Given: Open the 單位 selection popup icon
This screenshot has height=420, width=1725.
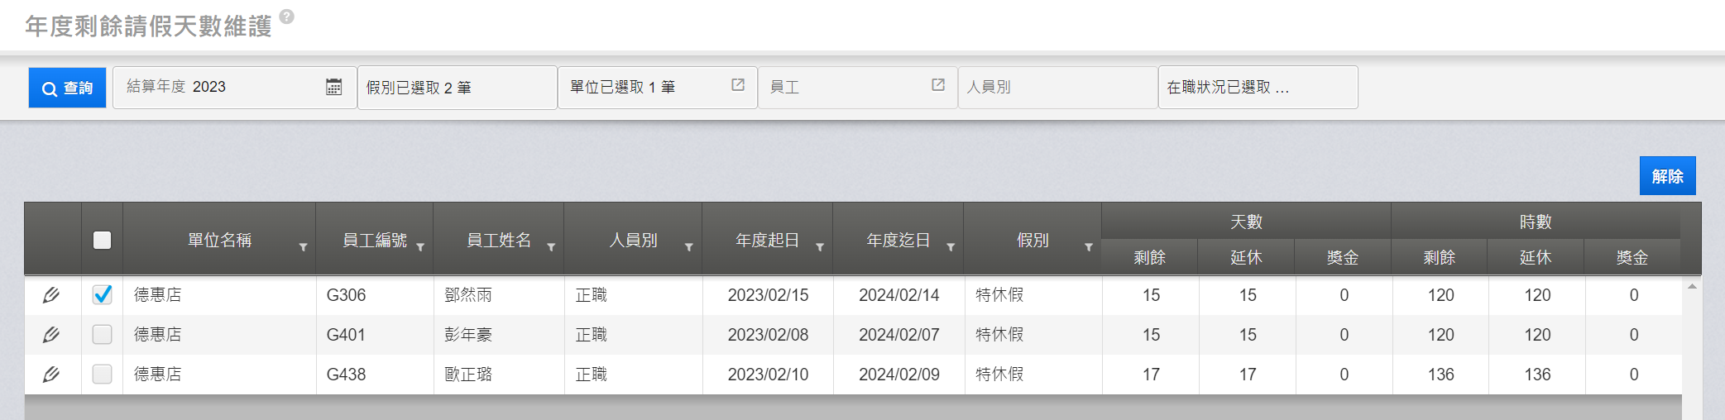Looking at the screenshot, I should click(x=738, y=85).
